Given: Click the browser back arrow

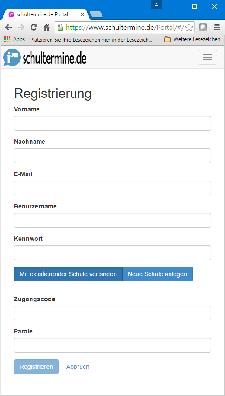Looking at the screenshot, I should (x=8, y=27).
